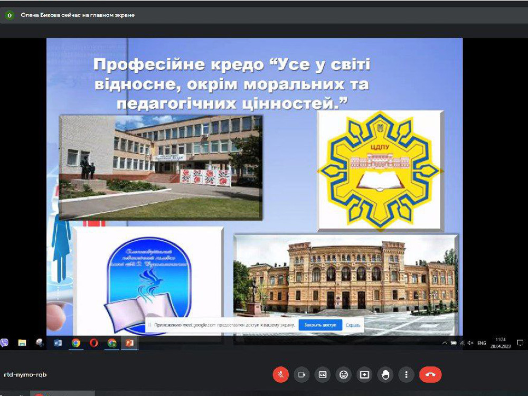Open the notification center icon

[520, 343]
